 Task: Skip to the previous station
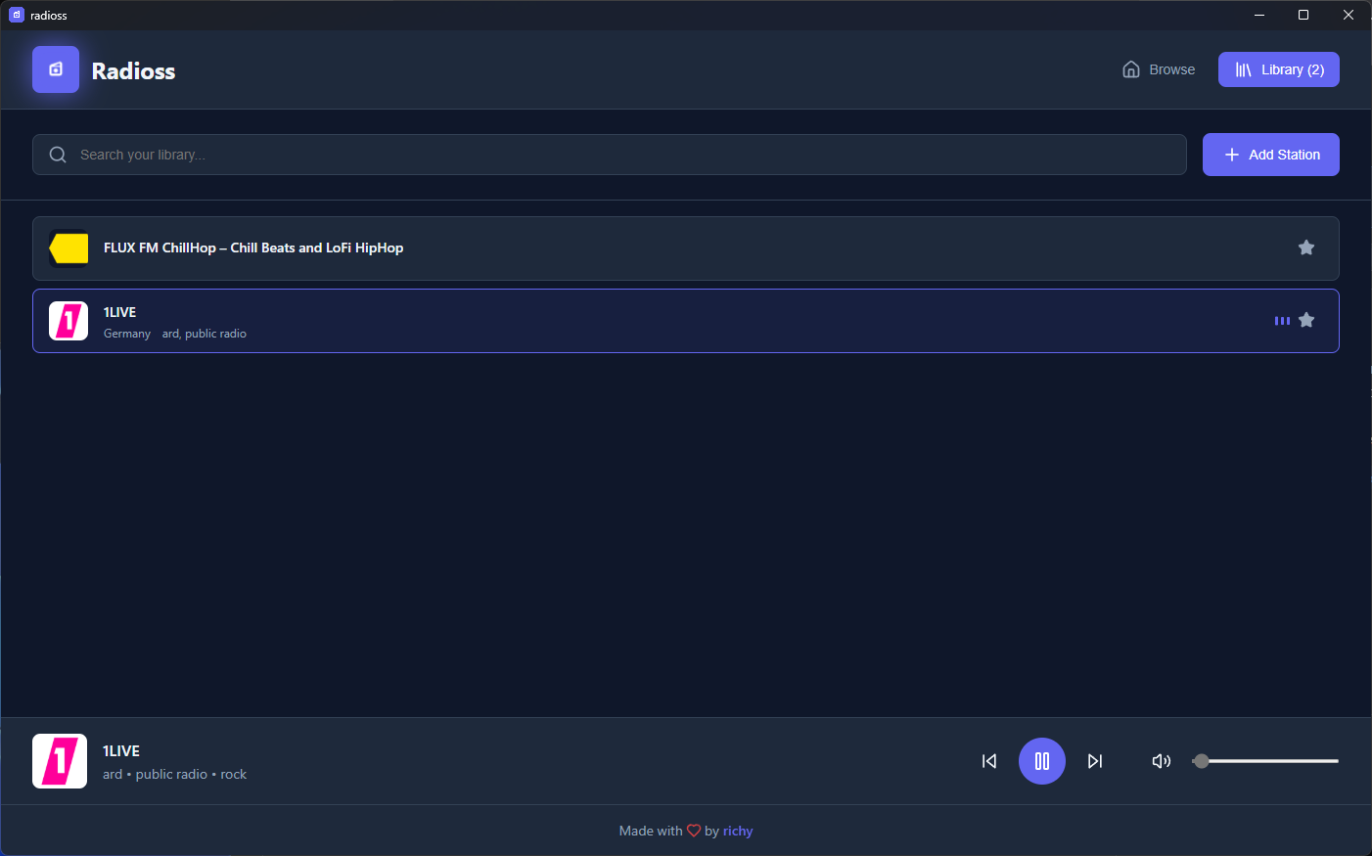(989, 761)
